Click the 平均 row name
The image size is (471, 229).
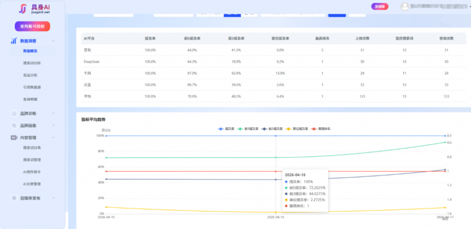[87, 97]
